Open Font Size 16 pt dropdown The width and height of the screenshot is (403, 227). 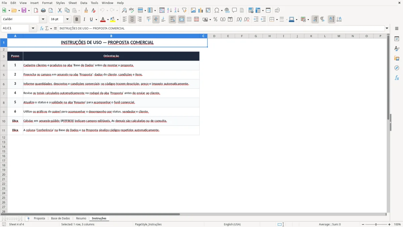[x=67, y=20]
